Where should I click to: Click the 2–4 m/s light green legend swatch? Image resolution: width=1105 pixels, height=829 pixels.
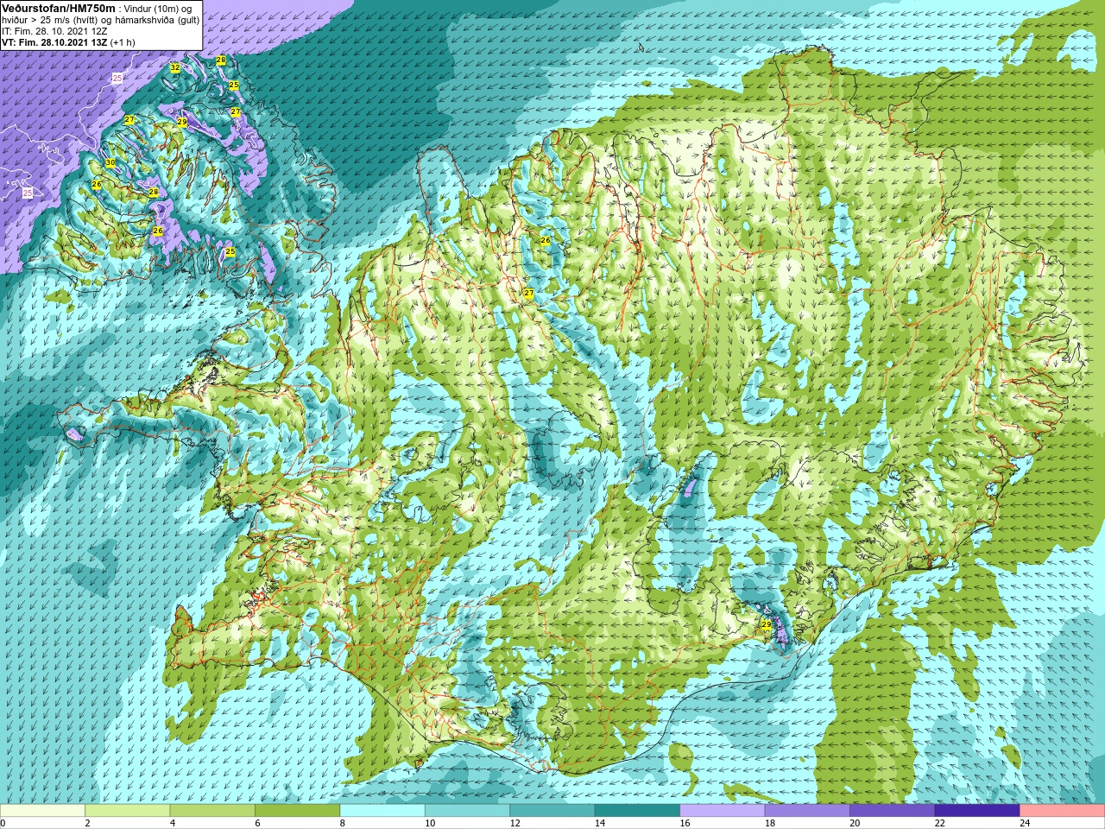coord(127,811)
